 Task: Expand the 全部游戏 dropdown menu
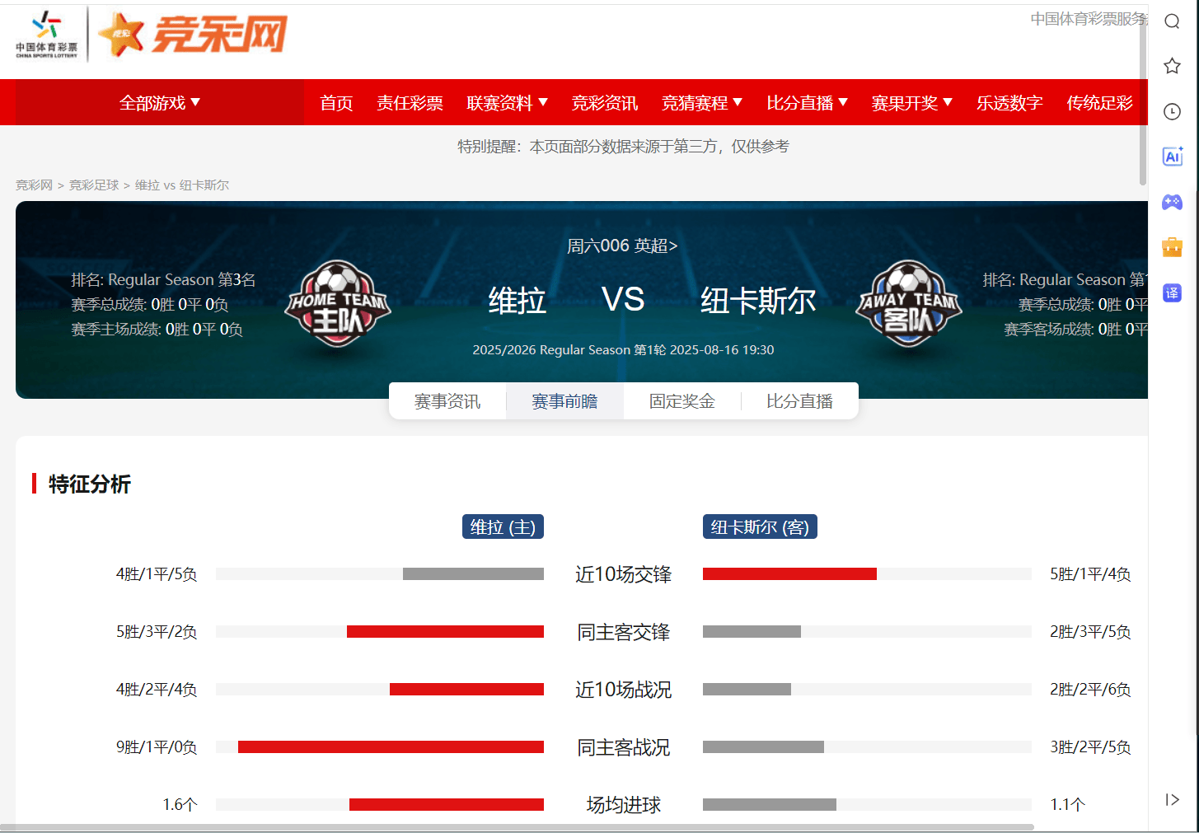160,103
